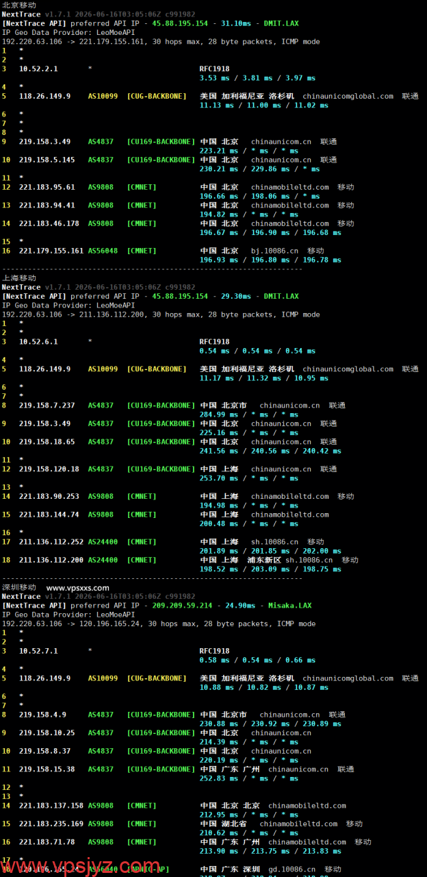Click the 浦东新区 location on hop 18

click(264, 560)
